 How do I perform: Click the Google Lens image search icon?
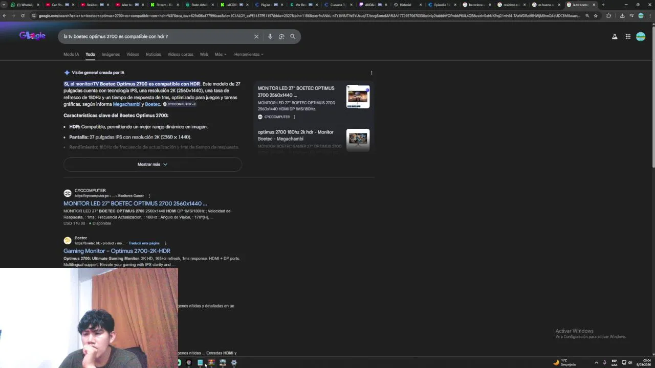(281, 37)
